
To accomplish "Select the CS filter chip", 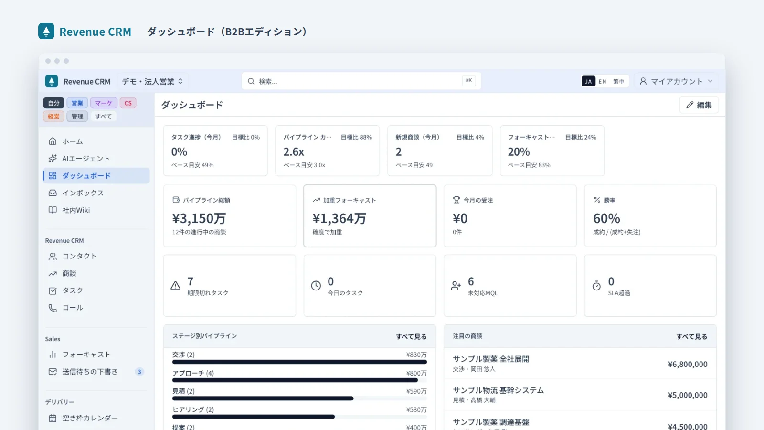I will [x=128, y=103].
